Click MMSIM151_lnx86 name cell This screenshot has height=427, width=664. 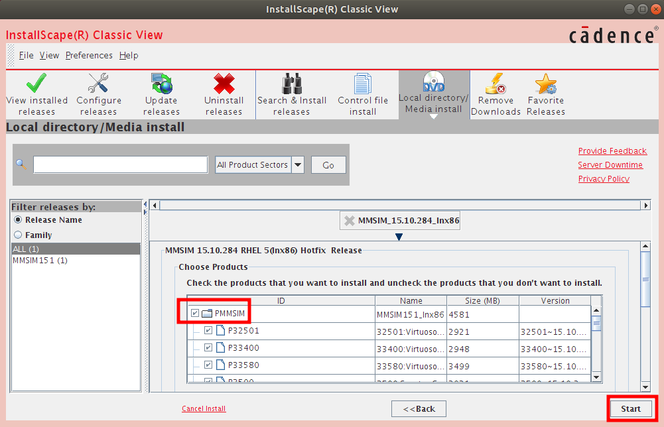411,314
